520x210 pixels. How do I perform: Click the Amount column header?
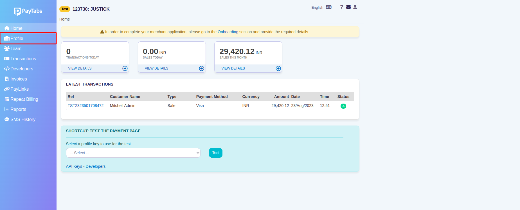click(x=282, y=97)
